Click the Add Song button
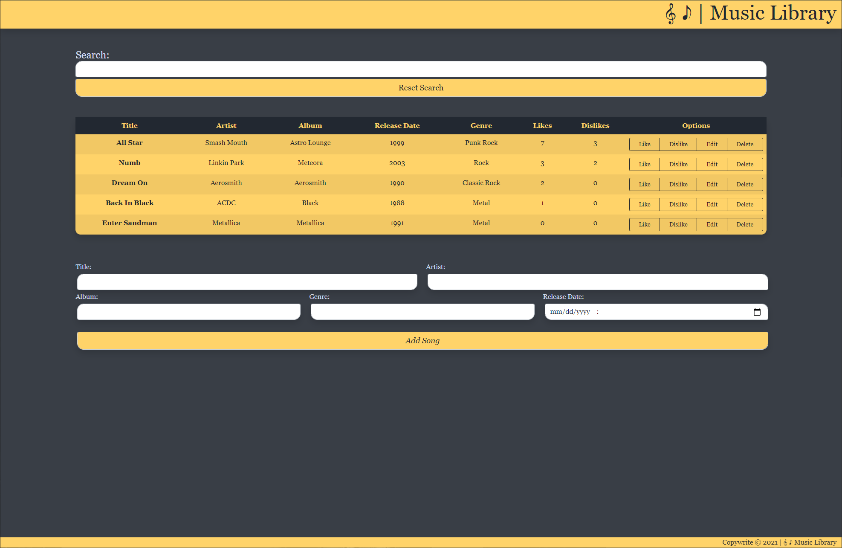 pyautogui.click(x=422, y=341)
